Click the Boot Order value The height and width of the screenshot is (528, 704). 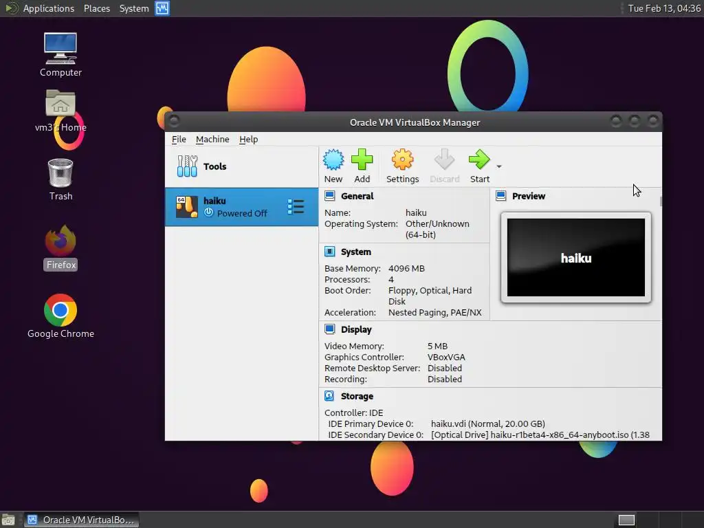pos(430,296)
